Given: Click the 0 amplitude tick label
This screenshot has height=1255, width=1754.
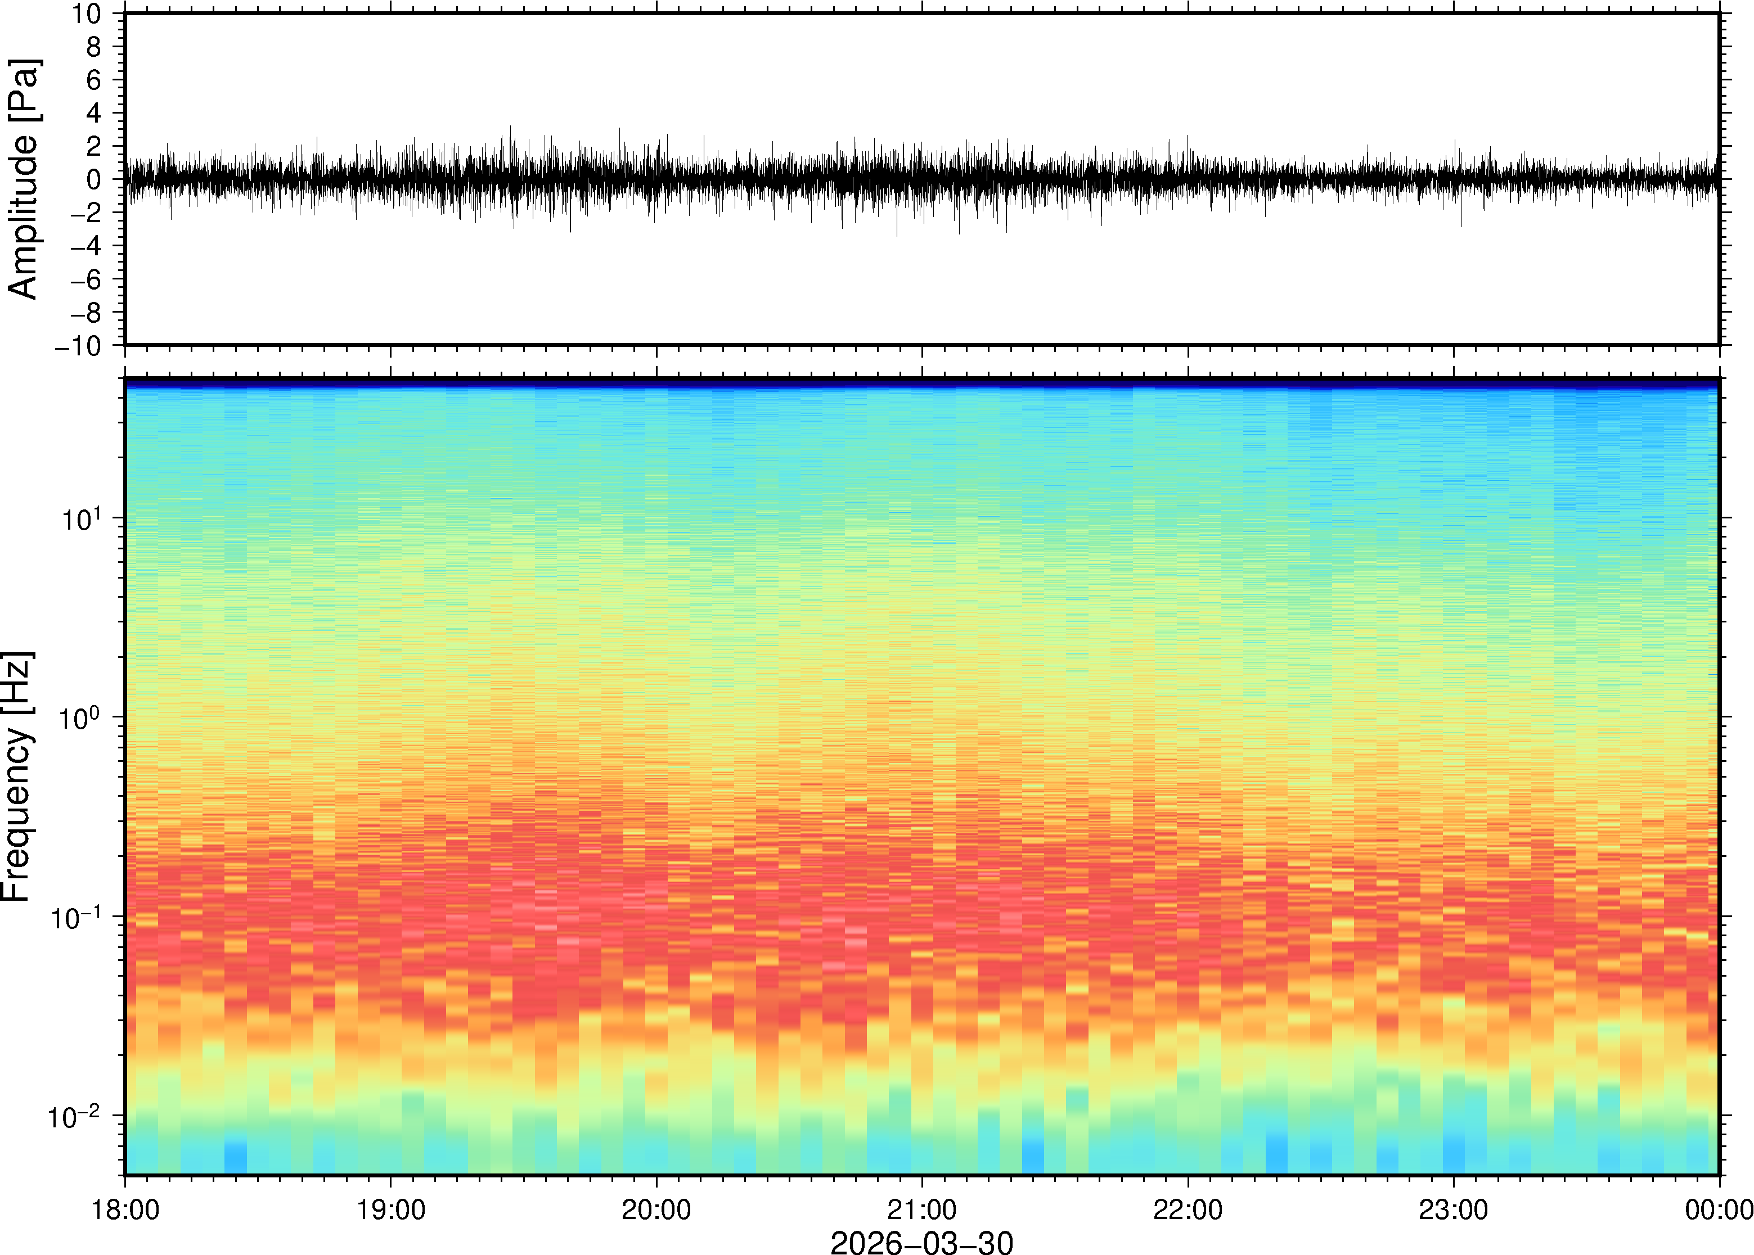Looking at the screenshot, I should [93, 179].
